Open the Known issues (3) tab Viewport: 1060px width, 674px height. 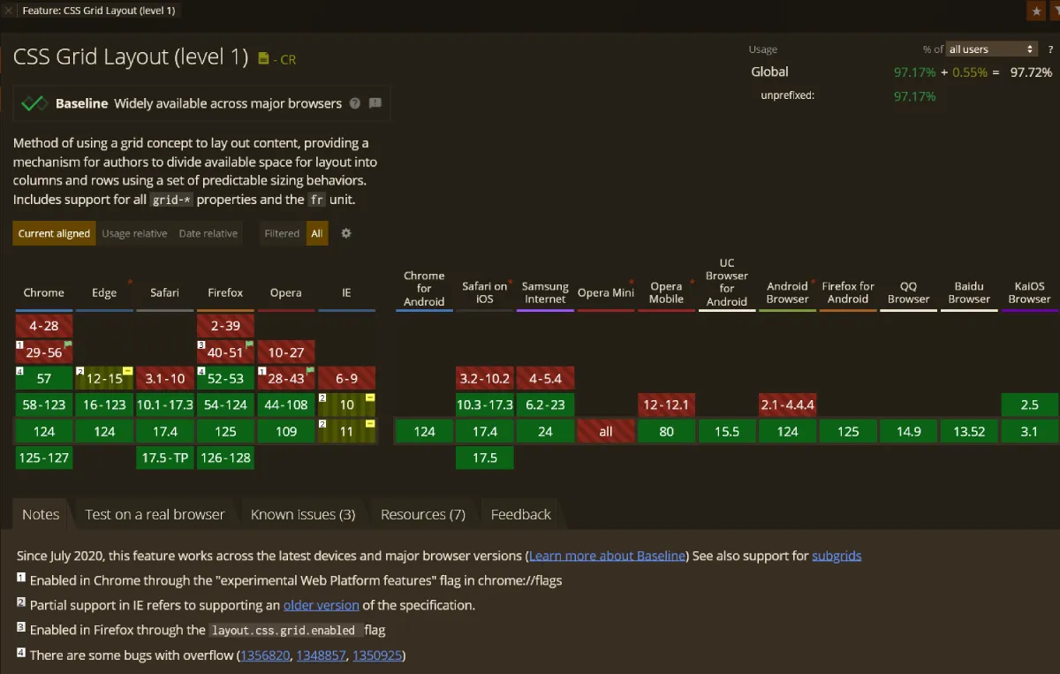click(302, 514)
